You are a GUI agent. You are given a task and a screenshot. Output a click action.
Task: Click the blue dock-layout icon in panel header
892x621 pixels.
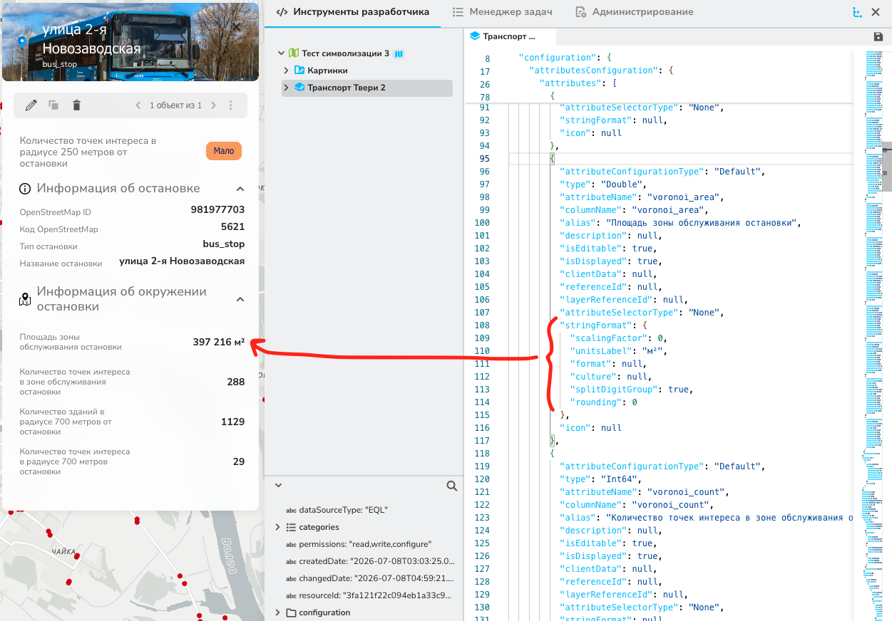click(858, 12)
